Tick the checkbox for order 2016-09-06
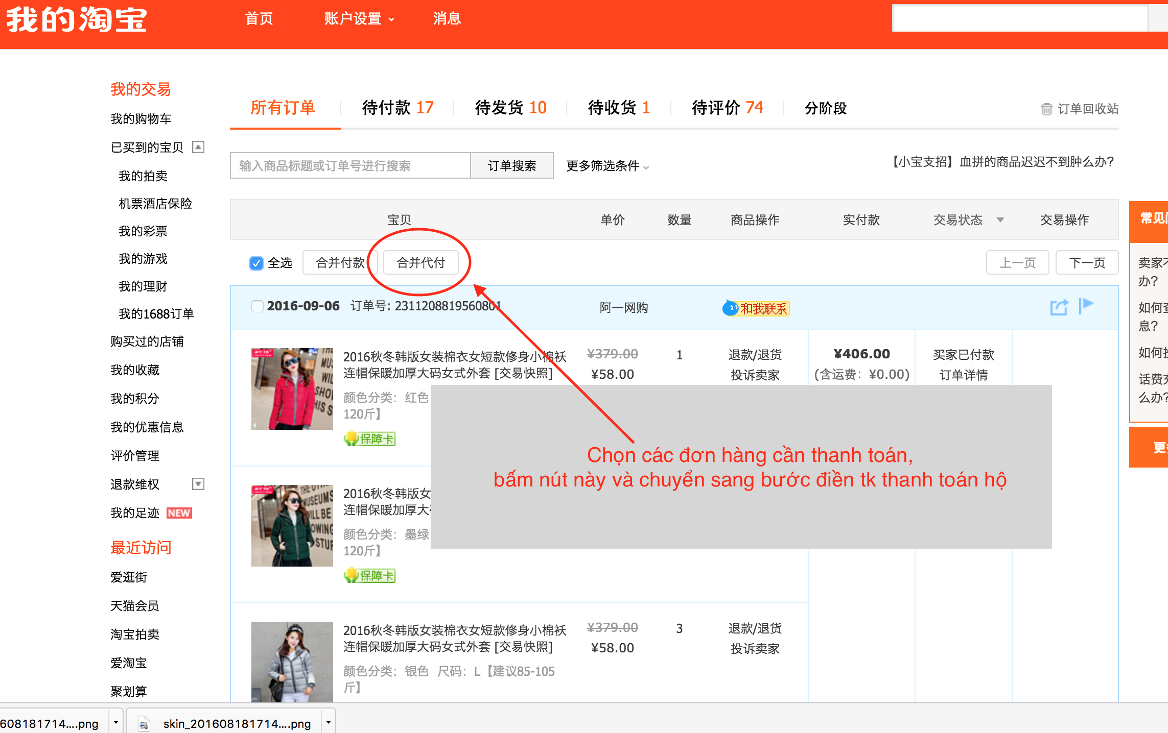 pos(258,306)
